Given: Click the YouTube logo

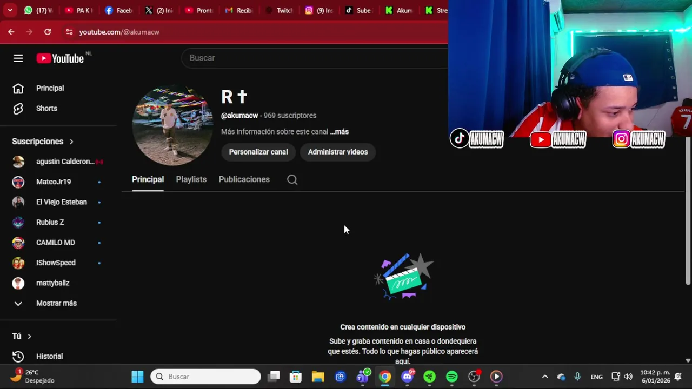Looking at the screenshot, I should [x=60, y=58].
